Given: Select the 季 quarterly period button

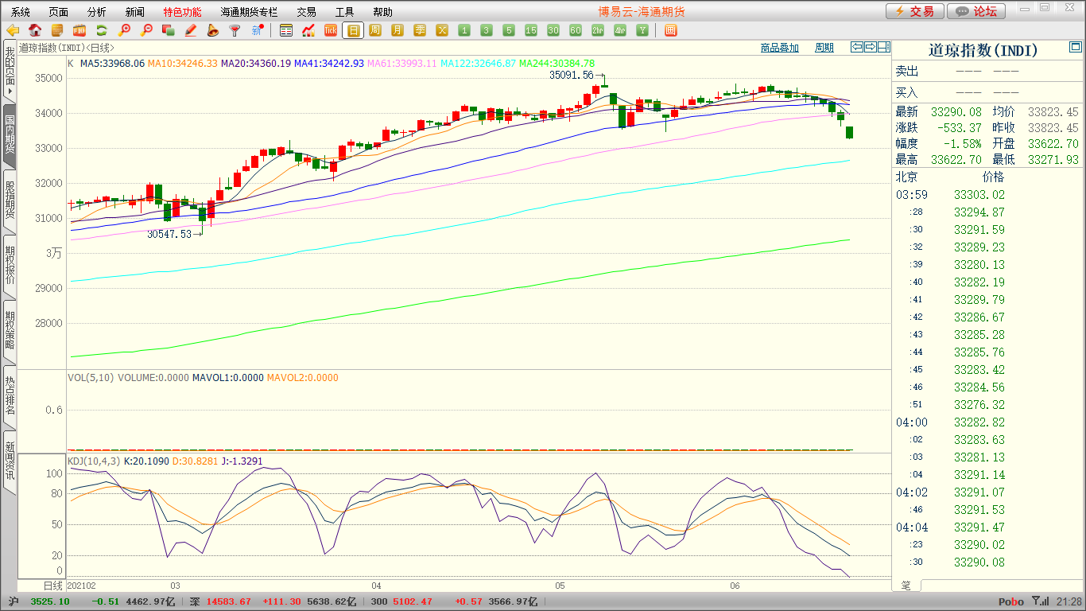Looking at the screenshot, I should point(420,30).
